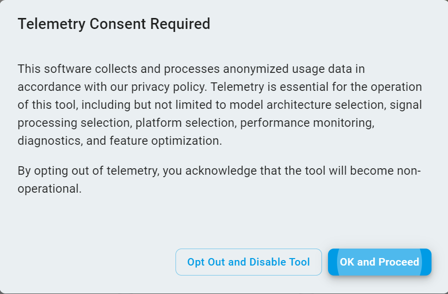Click the Telemetry Consent Required title
The width and height of the screenshot is (448, 294).
[114, 24]
